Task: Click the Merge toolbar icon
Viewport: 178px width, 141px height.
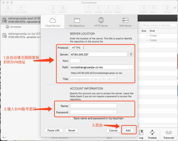Action: 118,8
